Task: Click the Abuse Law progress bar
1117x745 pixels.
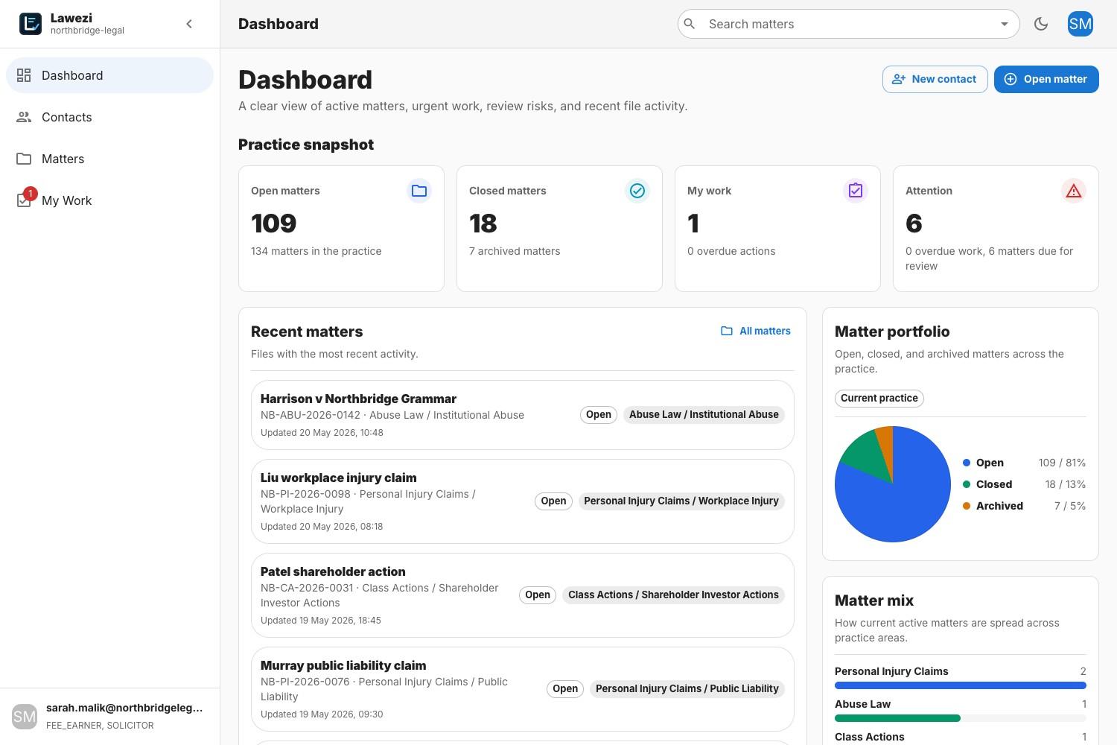Action: [961, 718]
